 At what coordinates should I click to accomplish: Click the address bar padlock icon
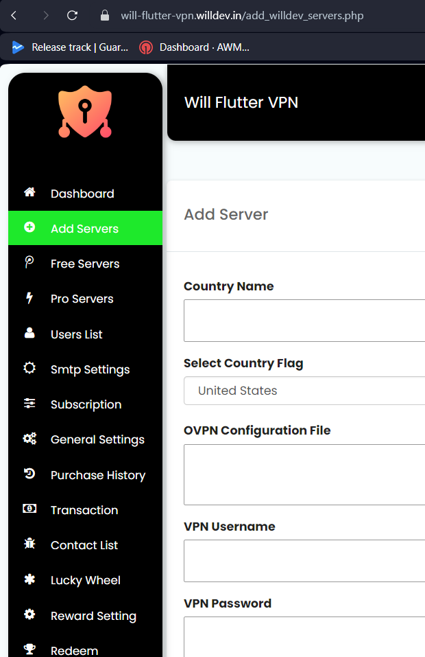pyautogui.click(x=105, y=16)
